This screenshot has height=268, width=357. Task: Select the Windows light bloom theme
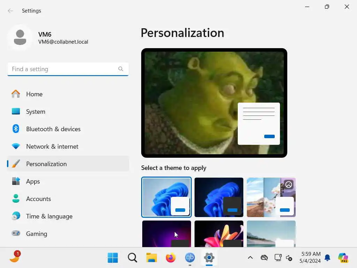(166, 197)
